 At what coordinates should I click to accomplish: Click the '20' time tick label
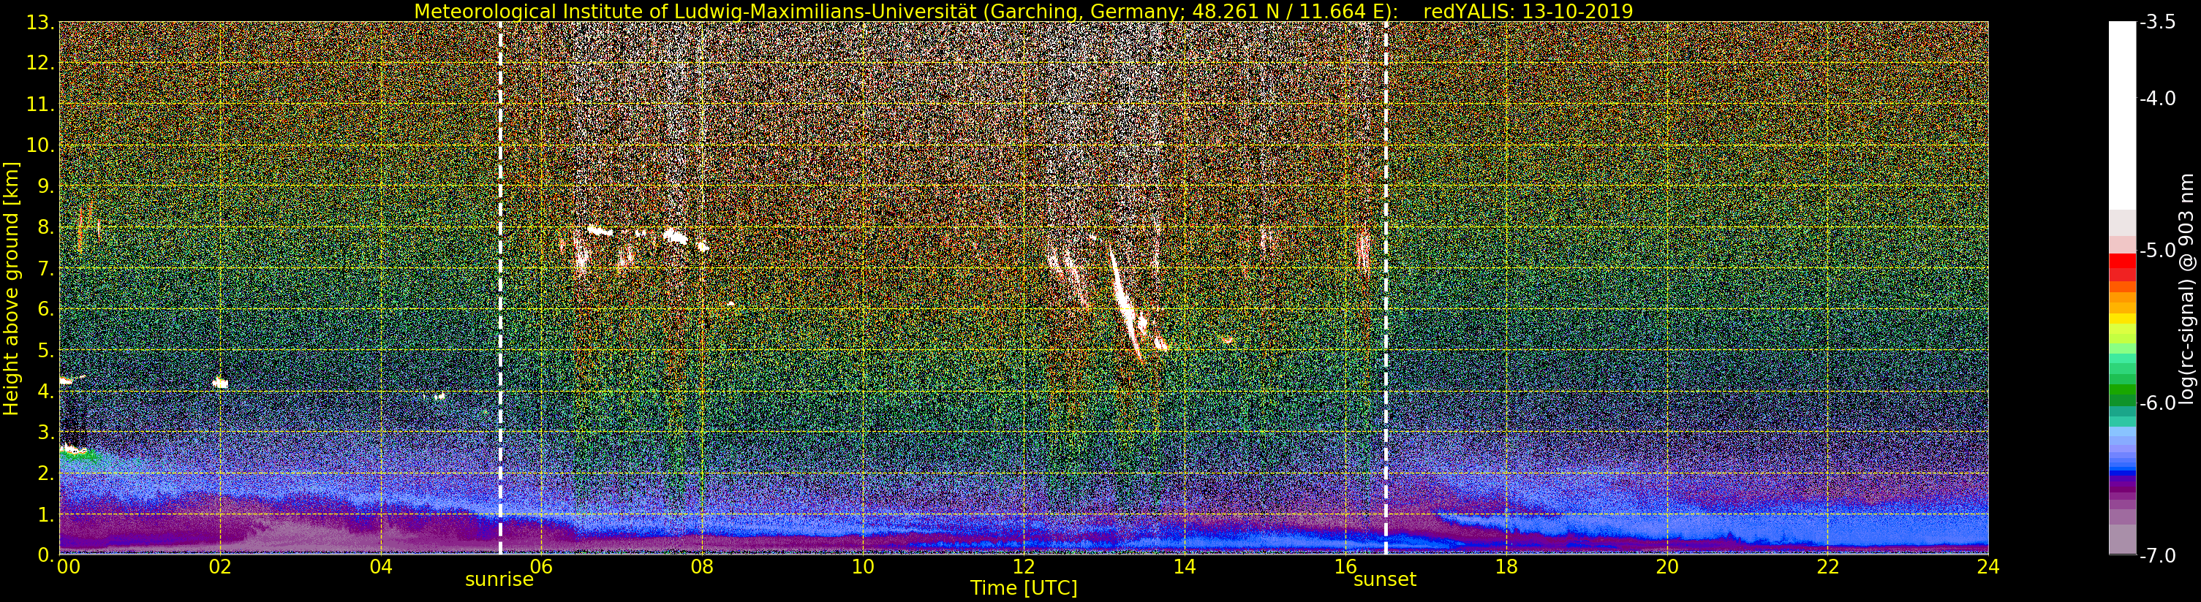click(x=1667, y=566)
